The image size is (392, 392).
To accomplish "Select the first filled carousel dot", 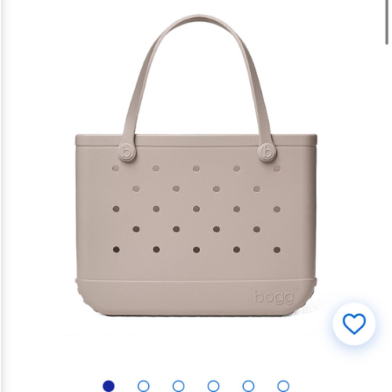I will 108,386.
